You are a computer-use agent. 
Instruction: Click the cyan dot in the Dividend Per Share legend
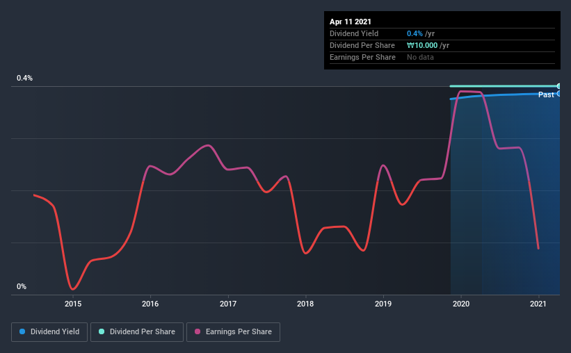(102, 332)
